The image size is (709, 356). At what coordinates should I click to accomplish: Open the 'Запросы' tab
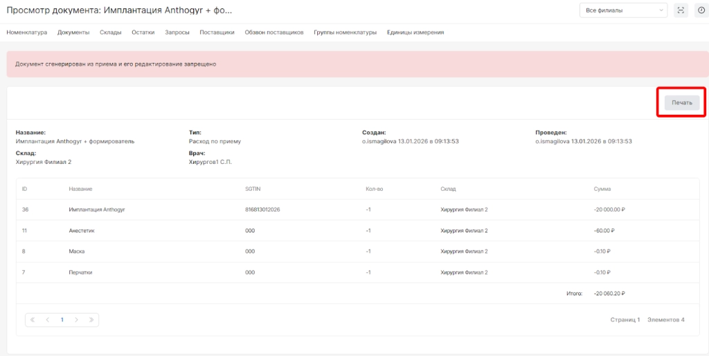coord(177,32)
